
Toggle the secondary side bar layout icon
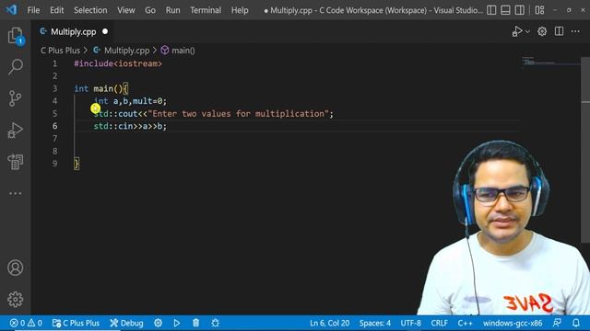tap(520, 10)
